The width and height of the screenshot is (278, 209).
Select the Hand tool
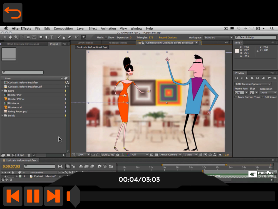[11, 37]
